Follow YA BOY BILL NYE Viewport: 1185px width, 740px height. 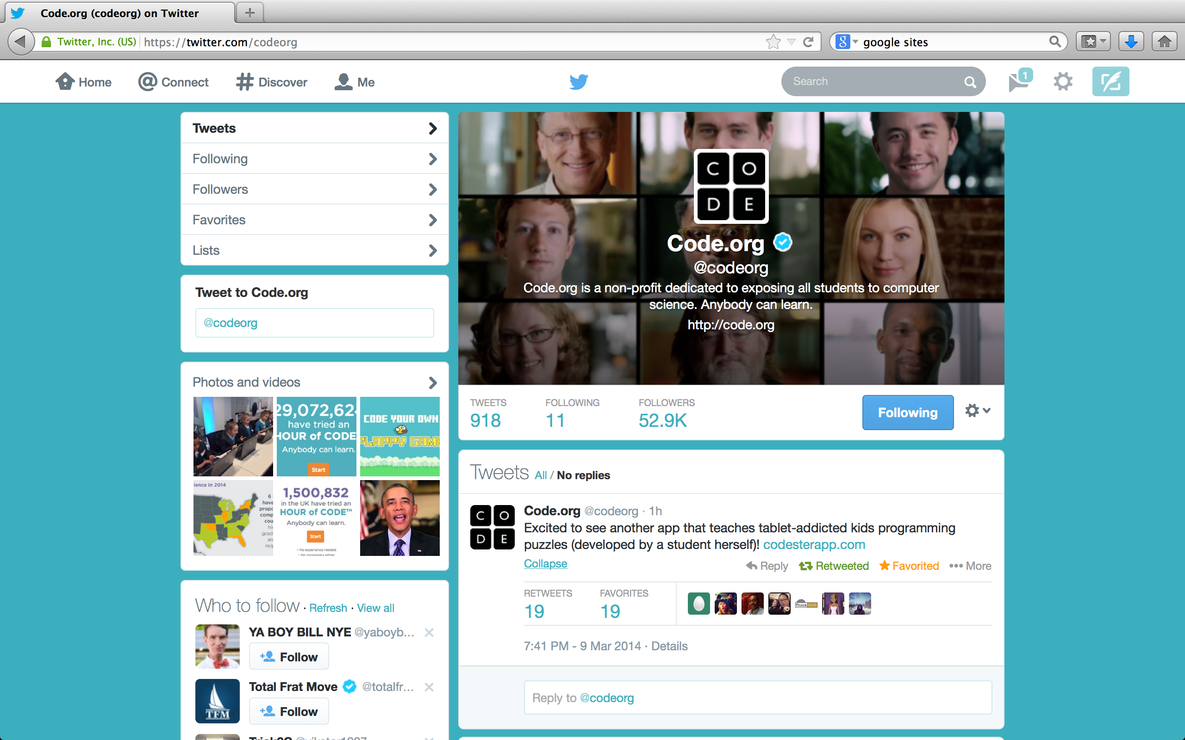click(289, 657)
